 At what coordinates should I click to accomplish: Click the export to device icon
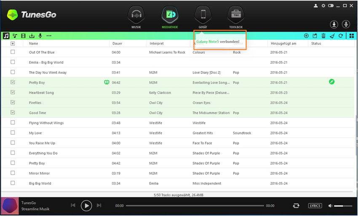[315, 36]
